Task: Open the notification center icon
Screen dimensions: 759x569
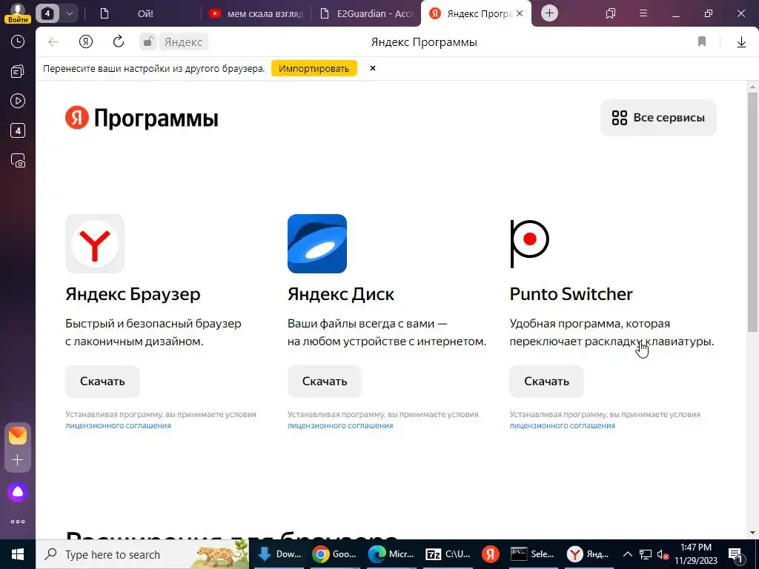Action: coord(736,555)
